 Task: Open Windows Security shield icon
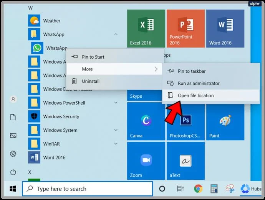(34, 116)
